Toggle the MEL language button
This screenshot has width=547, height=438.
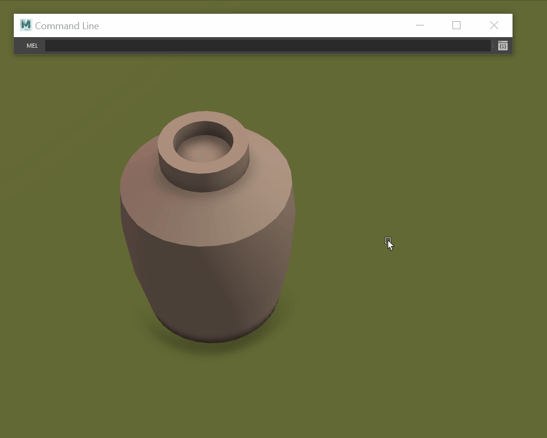point(32,46)
